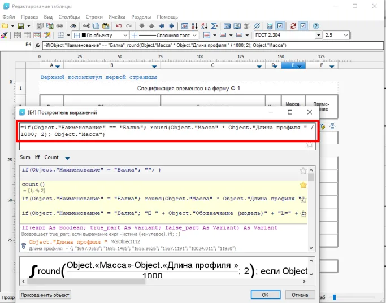Toggle the checkmark button left of Help icon
The height and width of the screenshot is (303, 386).
(303, 26)
